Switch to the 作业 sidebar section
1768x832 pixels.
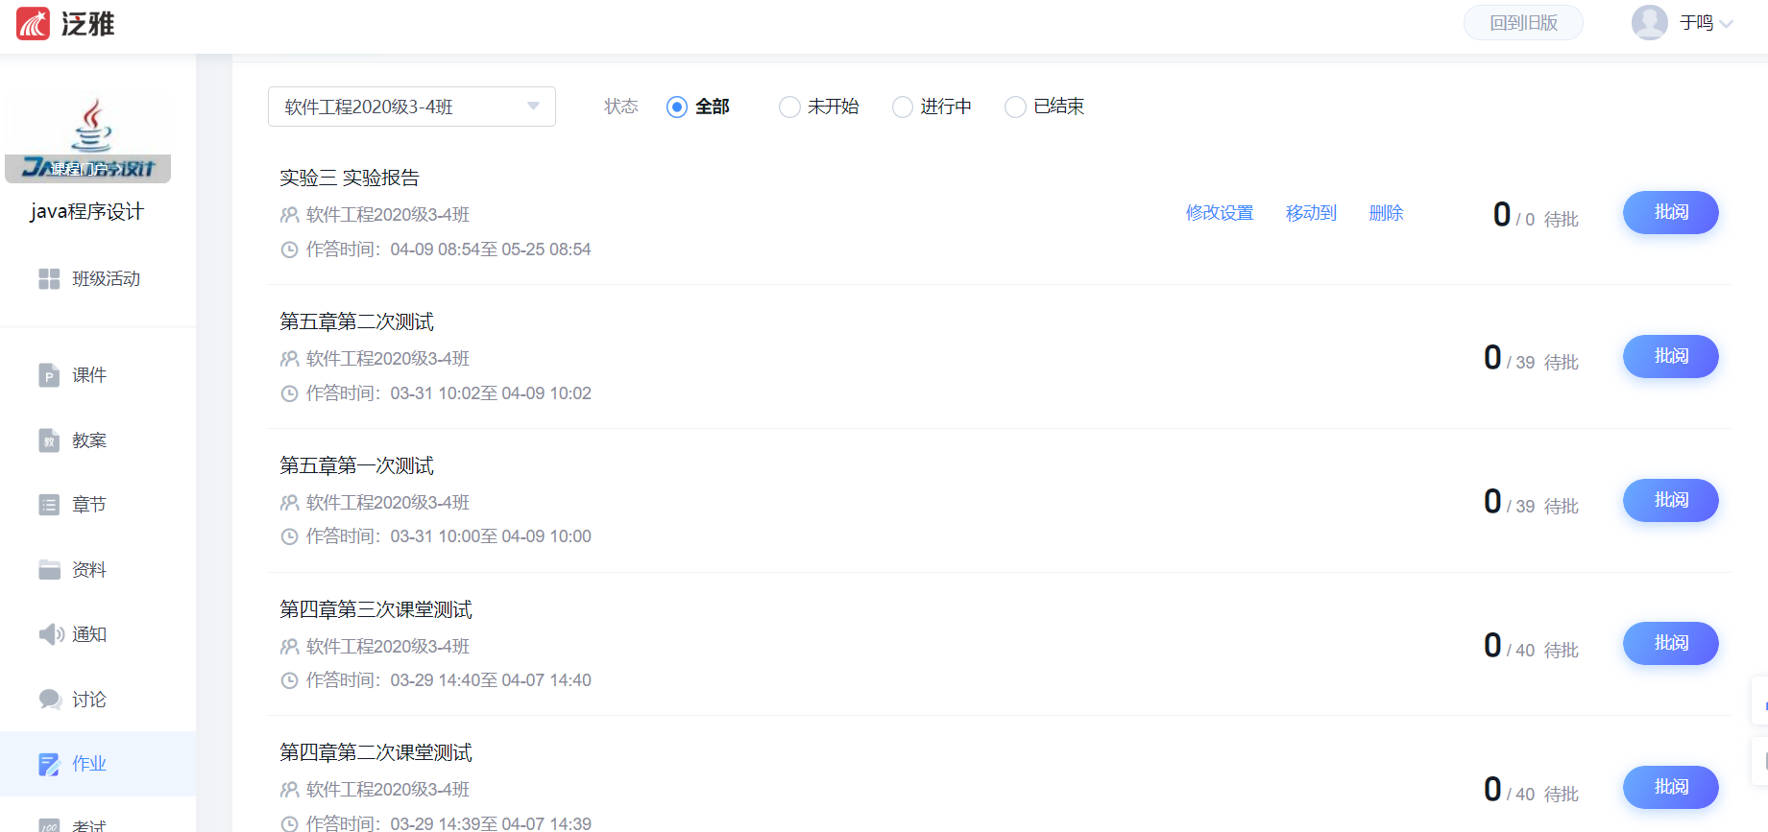88,764
